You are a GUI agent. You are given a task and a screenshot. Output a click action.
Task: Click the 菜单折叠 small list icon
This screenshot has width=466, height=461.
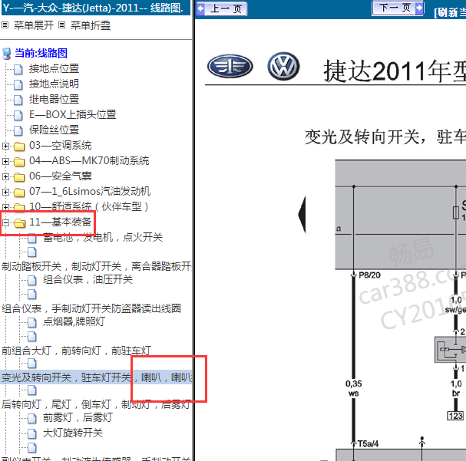pyautogui.click(x=61, y=25)
